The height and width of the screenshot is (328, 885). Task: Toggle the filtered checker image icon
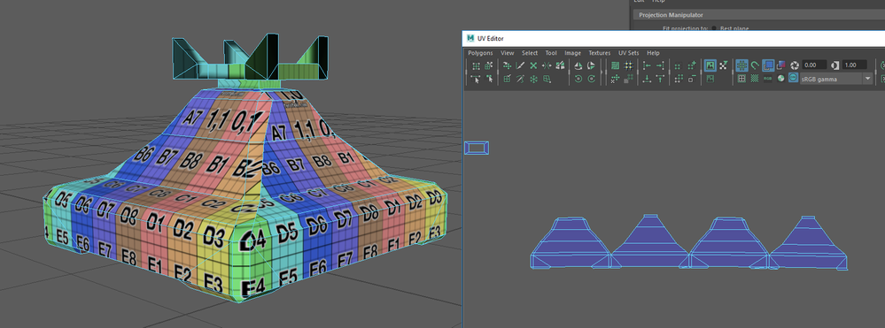[x=723, y=66]
